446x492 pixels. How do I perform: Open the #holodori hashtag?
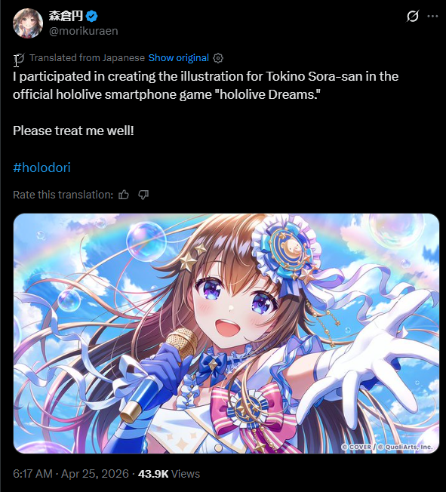pos(42,168)
